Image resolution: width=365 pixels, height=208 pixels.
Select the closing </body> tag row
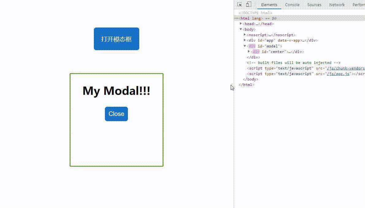[251, 79]
